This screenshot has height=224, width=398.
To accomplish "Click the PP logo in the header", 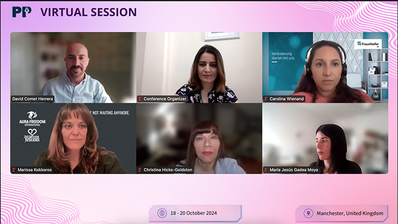I will click(x=22, y=12).
